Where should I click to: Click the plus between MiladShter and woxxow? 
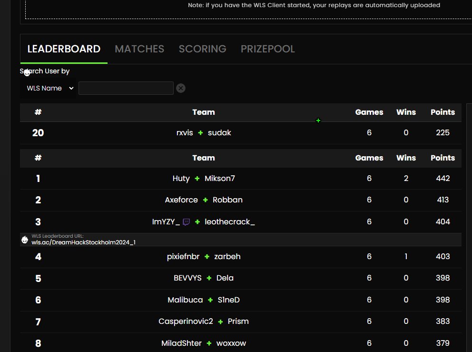209,343
